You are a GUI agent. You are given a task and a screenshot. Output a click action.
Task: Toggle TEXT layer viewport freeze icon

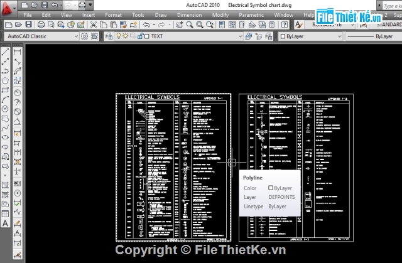point(133,36)
